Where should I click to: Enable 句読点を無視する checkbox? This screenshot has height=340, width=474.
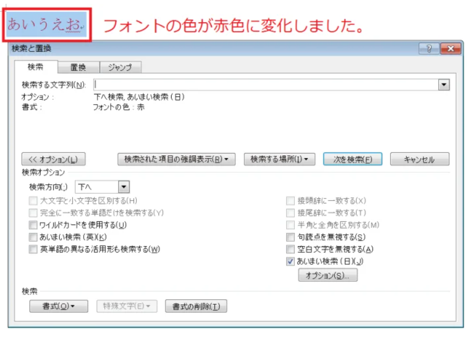(290, 237)
